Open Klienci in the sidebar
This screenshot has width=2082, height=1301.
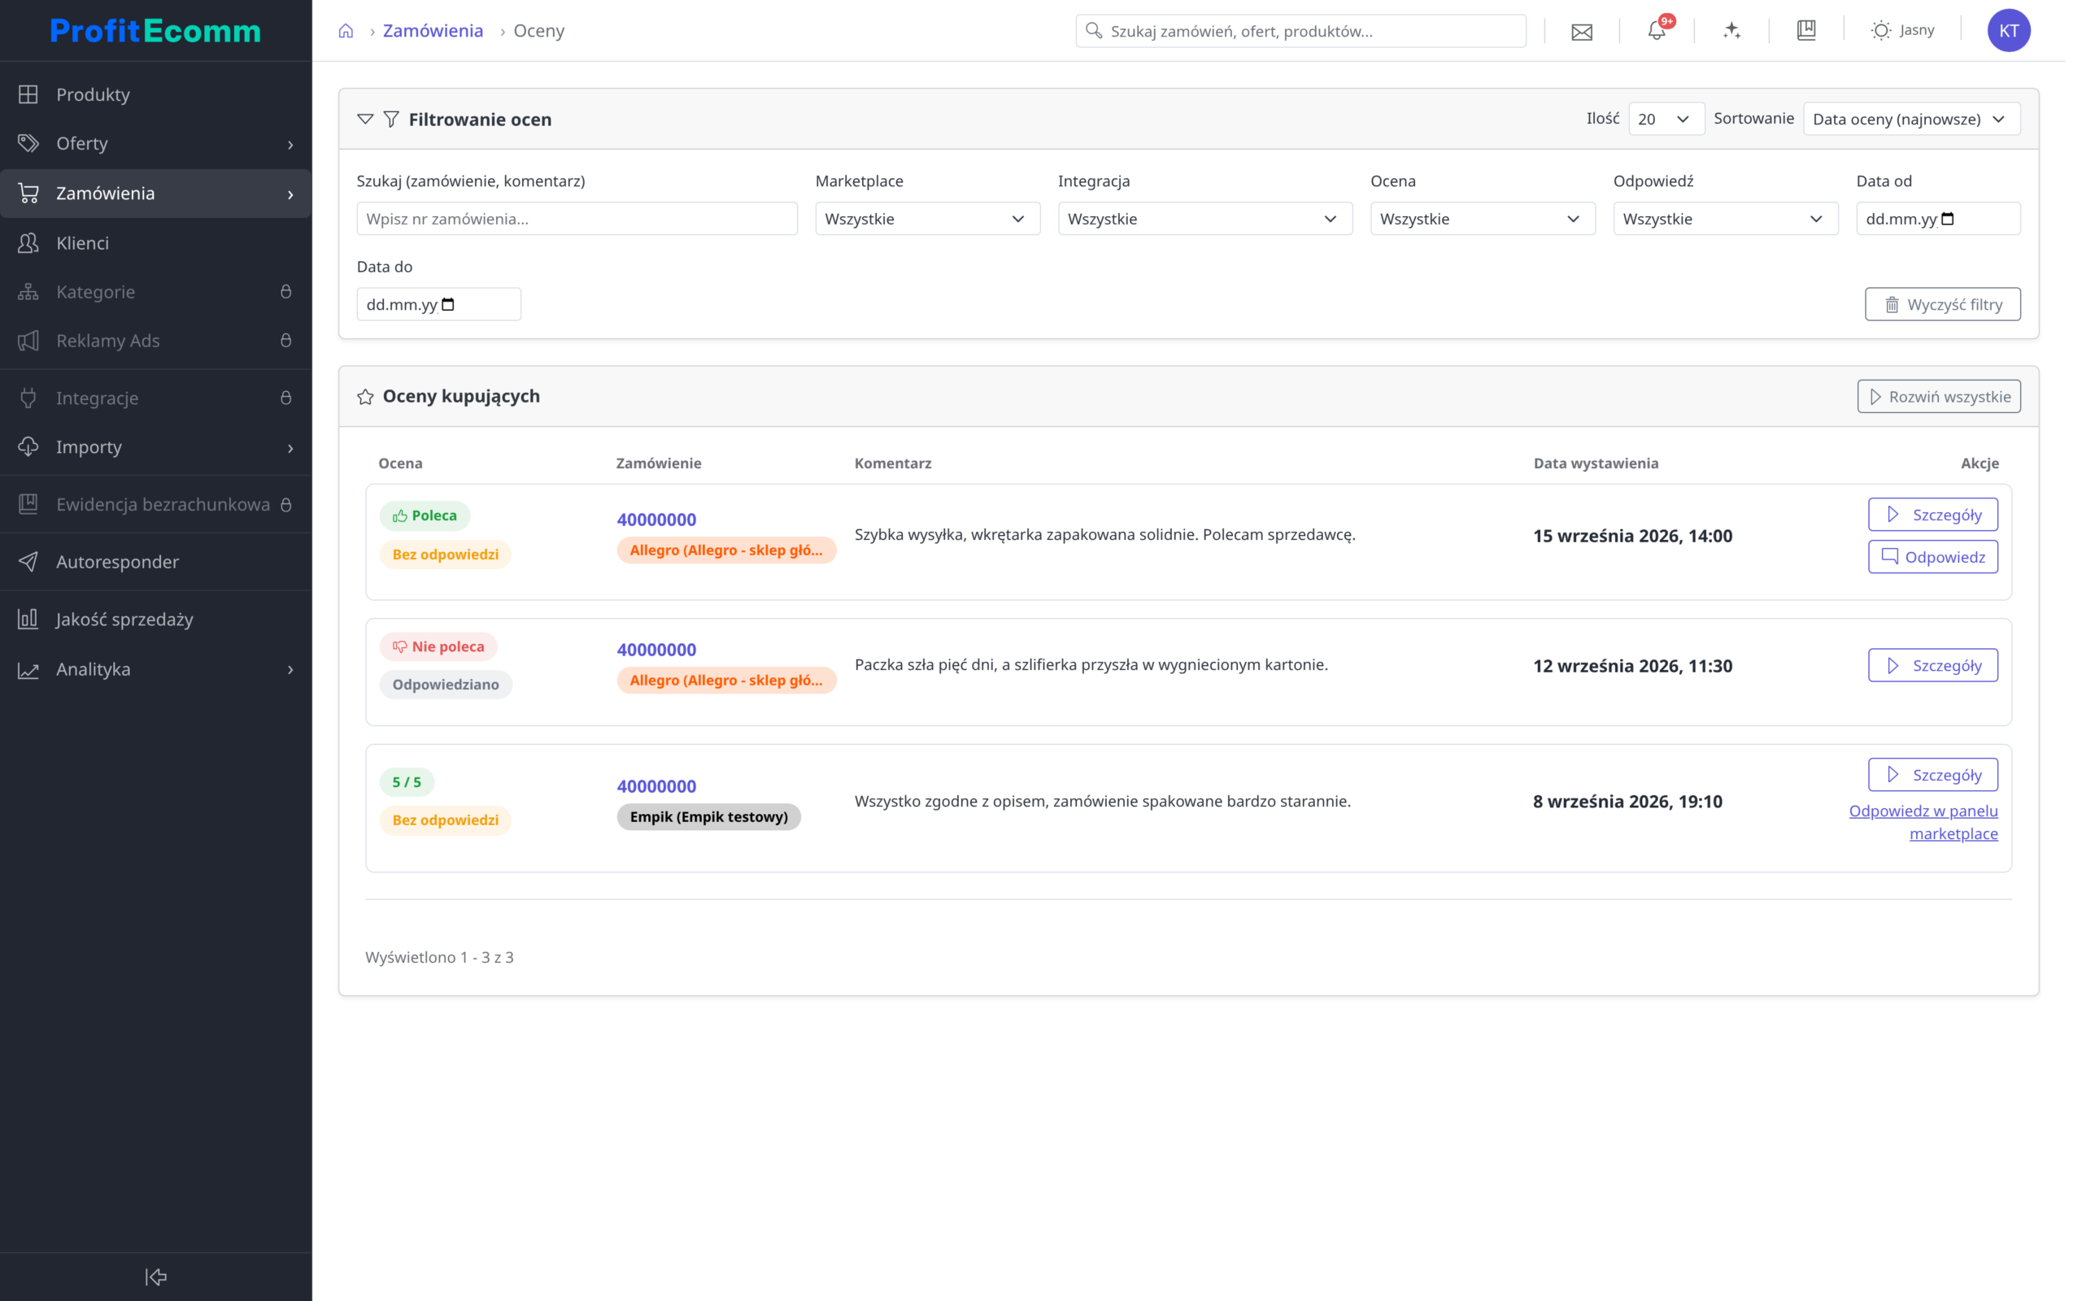click(x=155, y=242)
